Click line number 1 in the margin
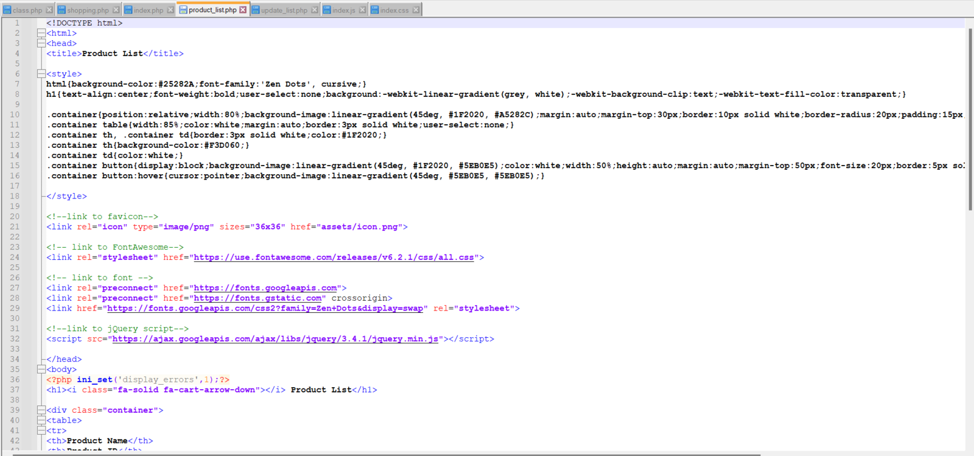The image size is (974, 456). coord(17,23)
